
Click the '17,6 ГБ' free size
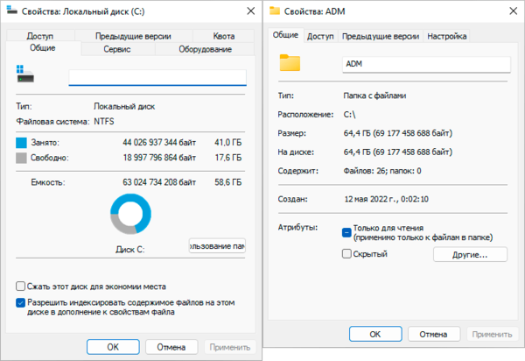[x=228, y=158]
